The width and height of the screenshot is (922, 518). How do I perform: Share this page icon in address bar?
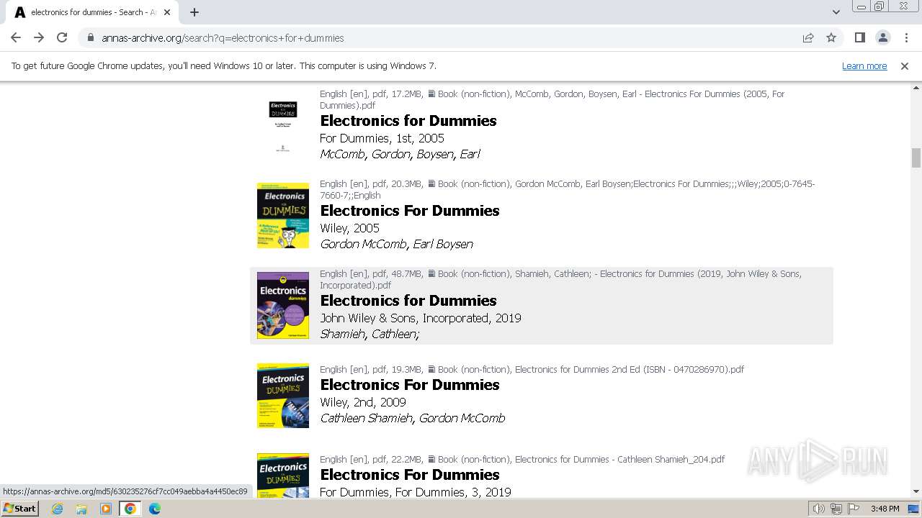coord(808,37)
